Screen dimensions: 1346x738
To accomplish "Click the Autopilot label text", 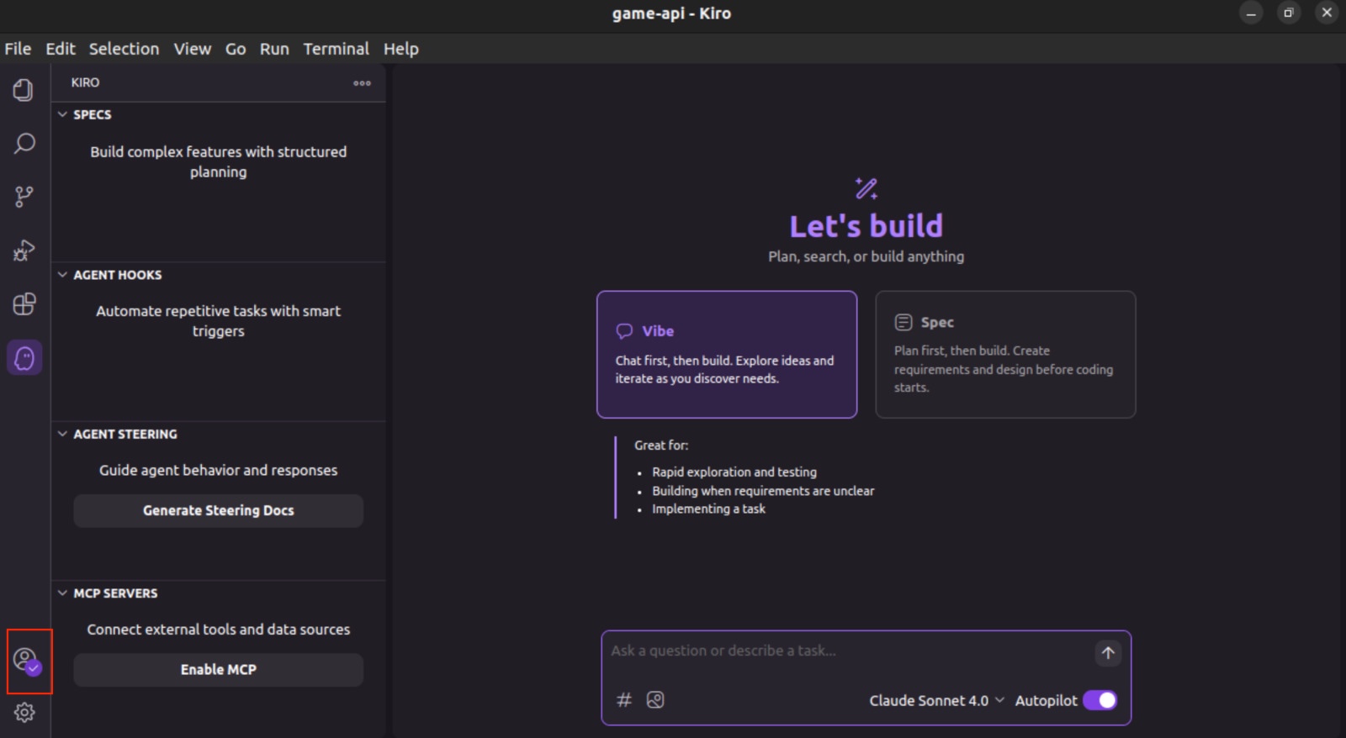I will (x=1046, y=700).
